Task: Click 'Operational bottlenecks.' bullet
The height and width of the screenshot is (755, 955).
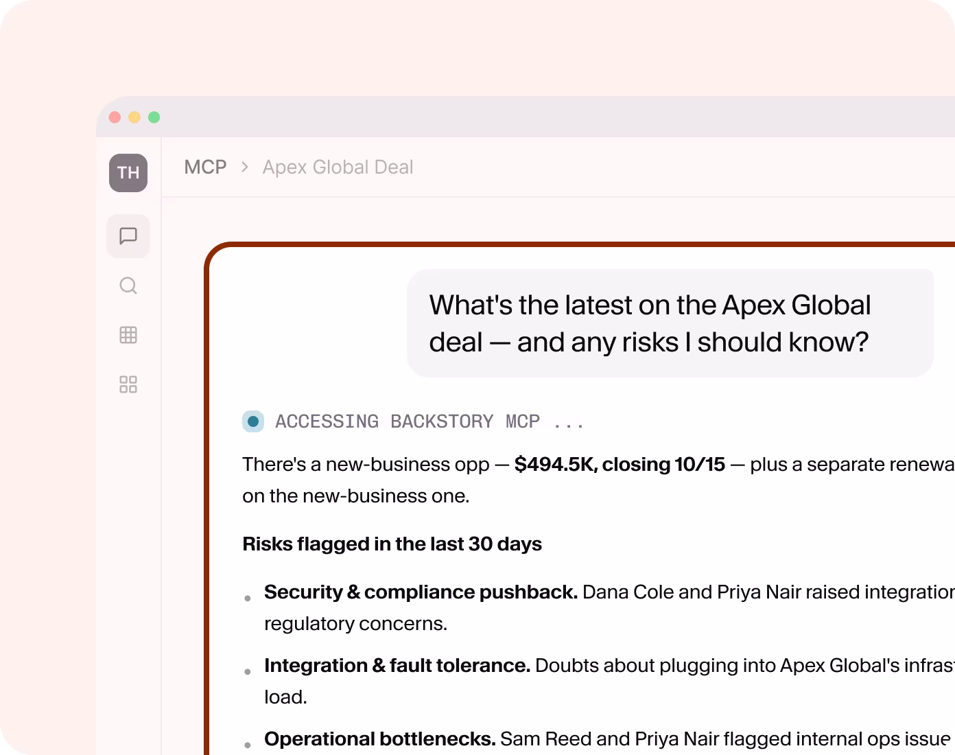Action: click(x=380, y=739)
